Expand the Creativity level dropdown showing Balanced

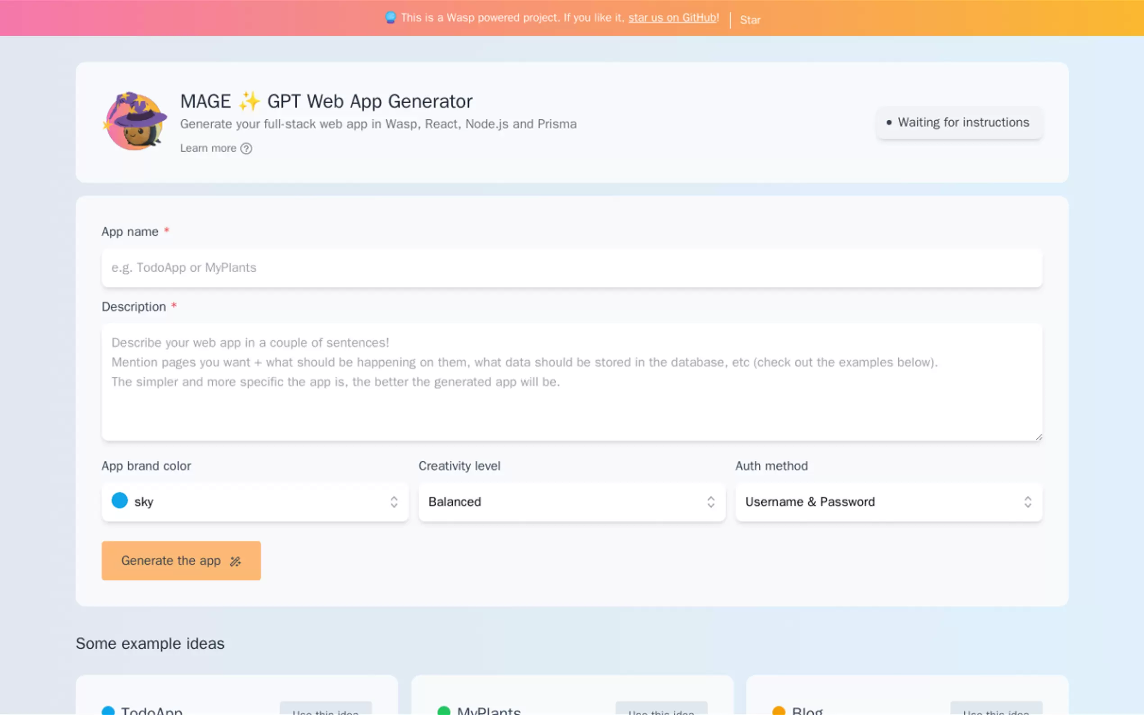tap(572, 502)
